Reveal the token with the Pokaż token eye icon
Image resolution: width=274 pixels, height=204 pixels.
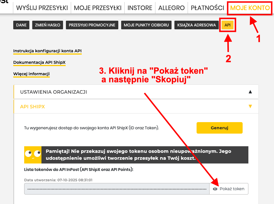(x=215, y=189)
